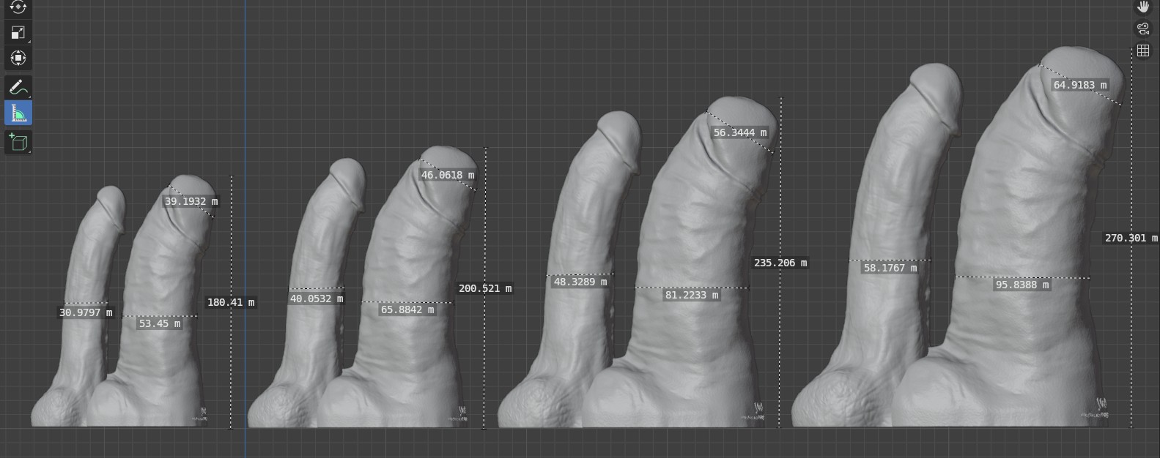
Task: Select the 235.206 m height measurement
Action: click(x=780, y=263)
